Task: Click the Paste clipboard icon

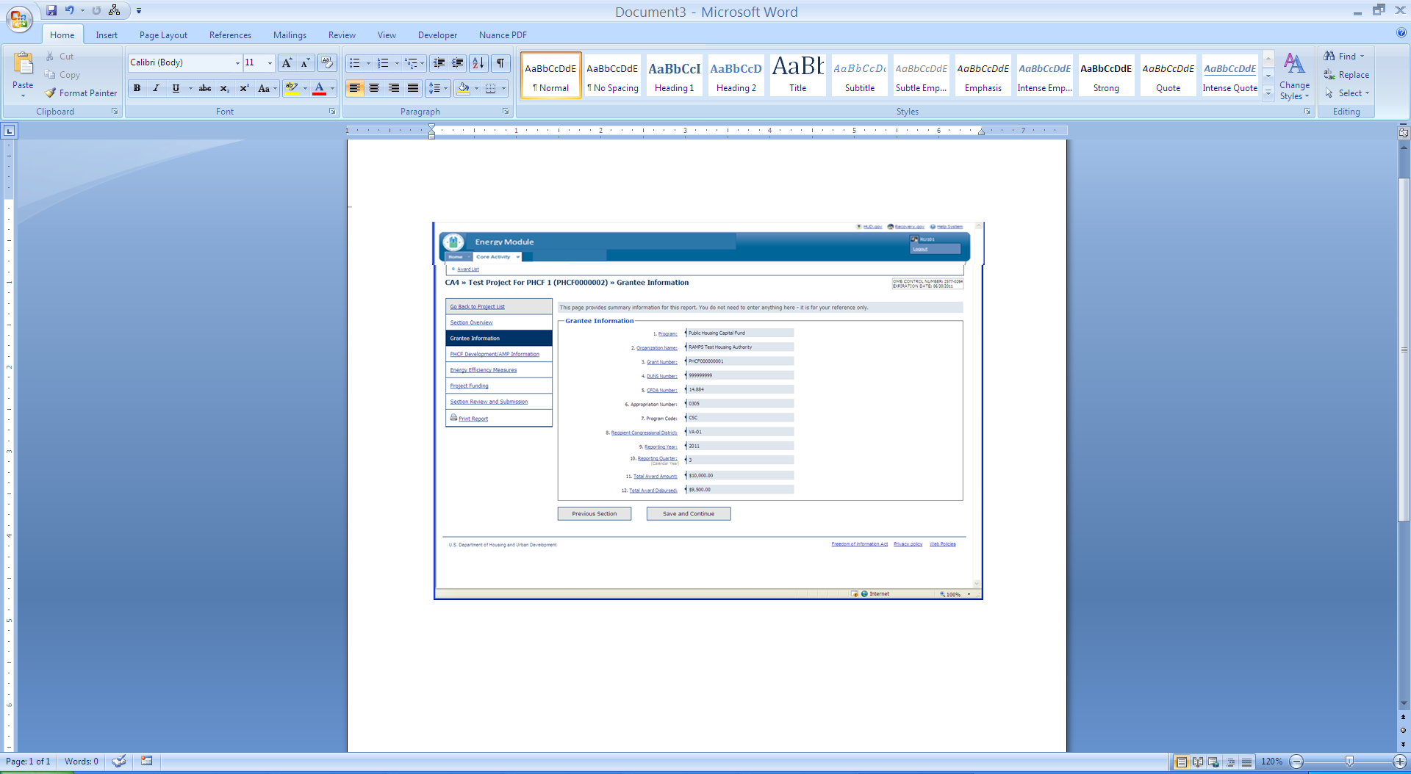Action: [23, 65]
